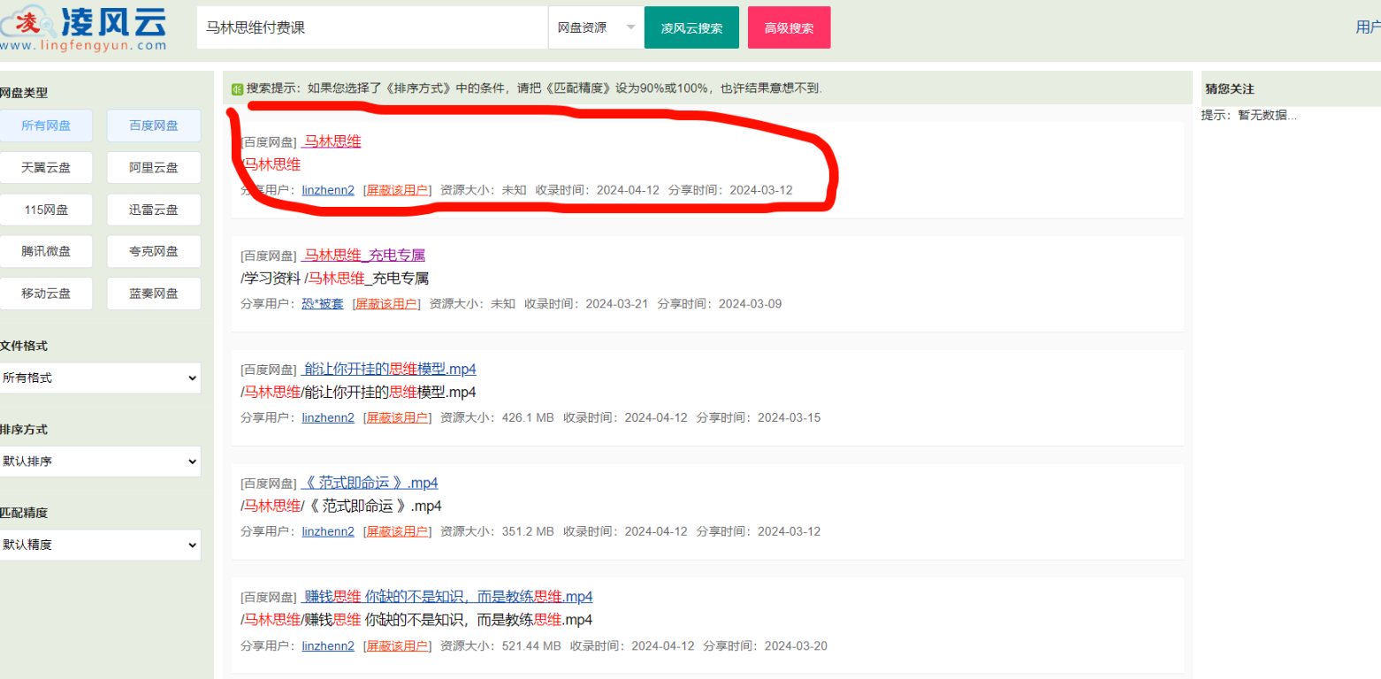
Task: Open the 默认精度 match precision dropdown
Action: click(101, 545)
